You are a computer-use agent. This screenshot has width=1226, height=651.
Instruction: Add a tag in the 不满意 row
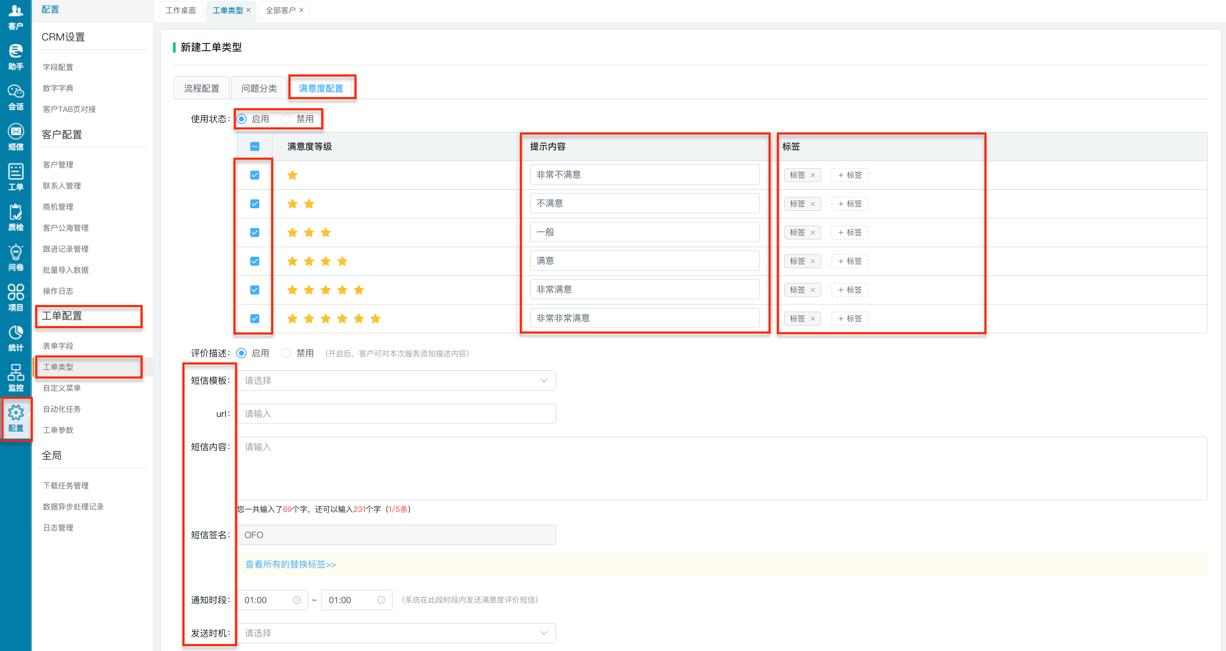pyautogui.click(x=850, y=203)
